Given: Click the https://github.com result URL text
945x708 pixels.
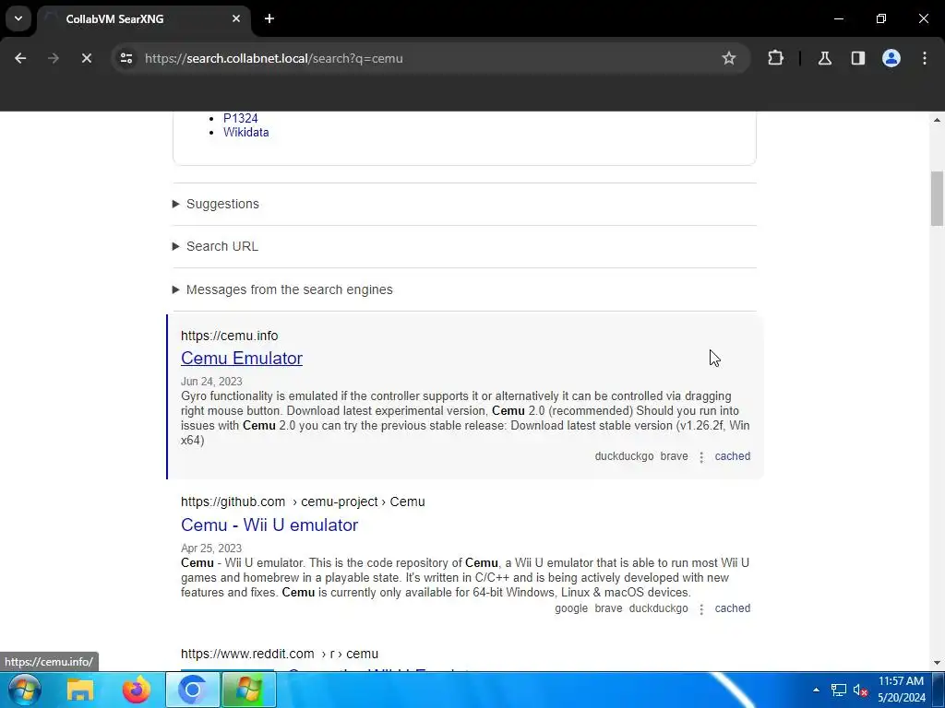Looking at the screenshot, I should pos(303,501).
